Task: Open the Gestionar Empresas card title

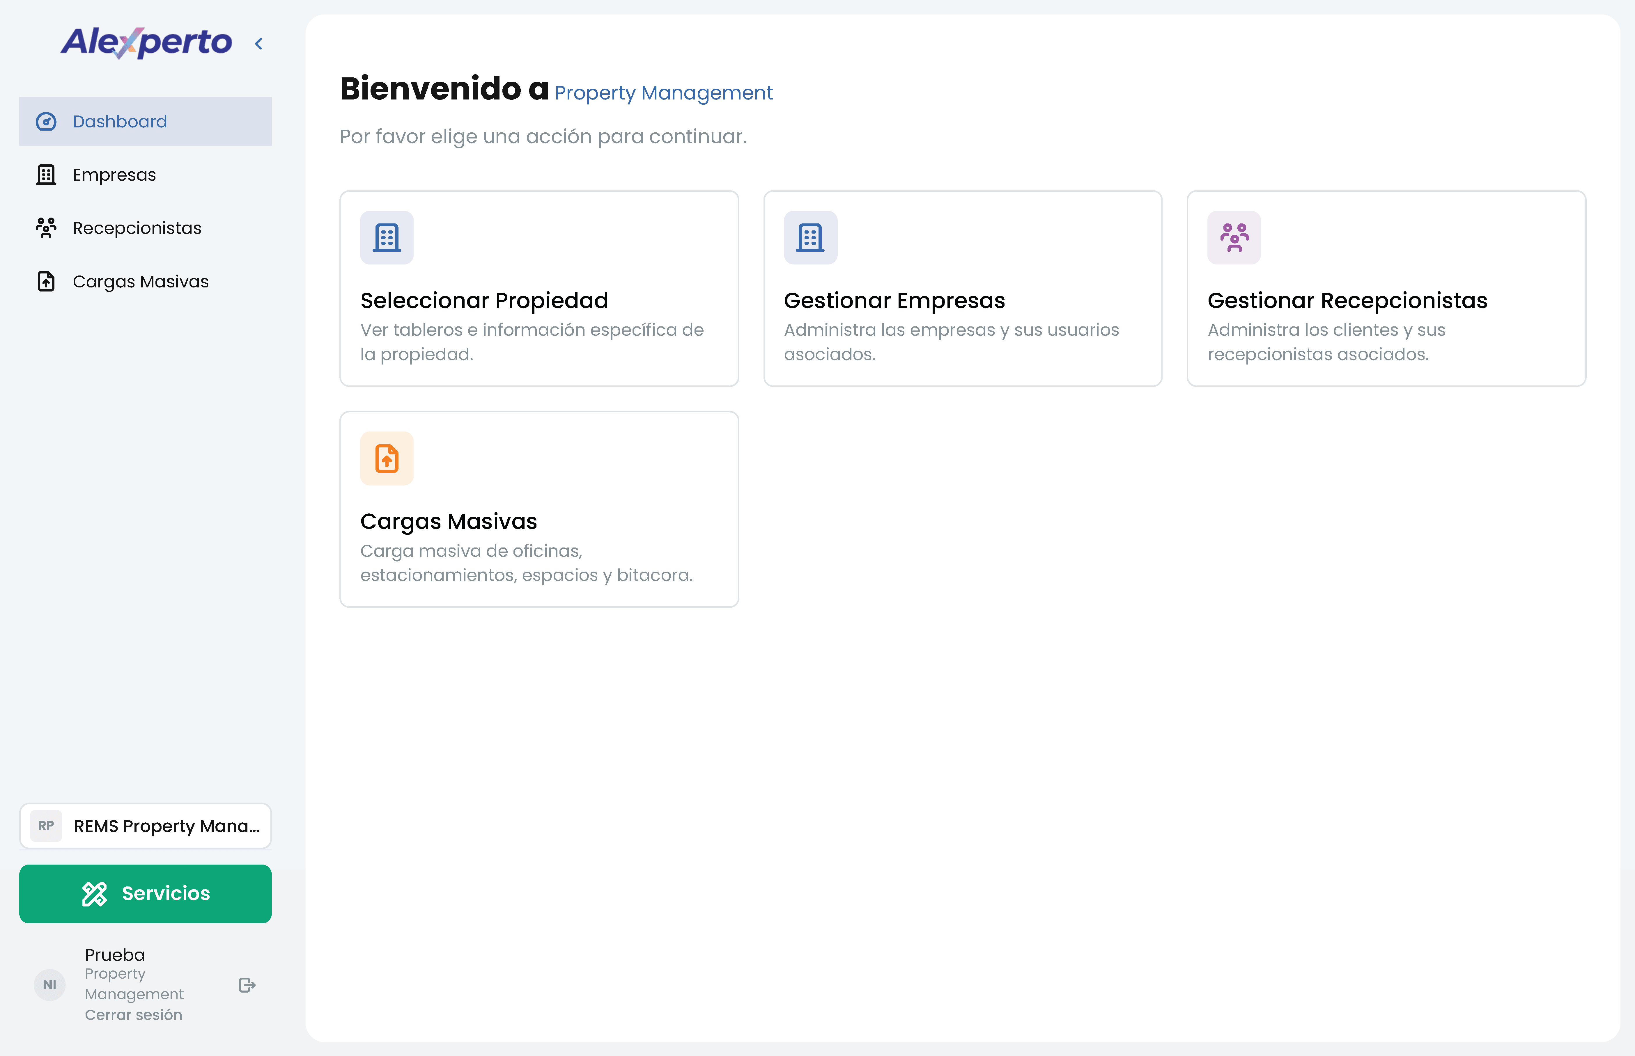Action: click(x=894, y=300)
